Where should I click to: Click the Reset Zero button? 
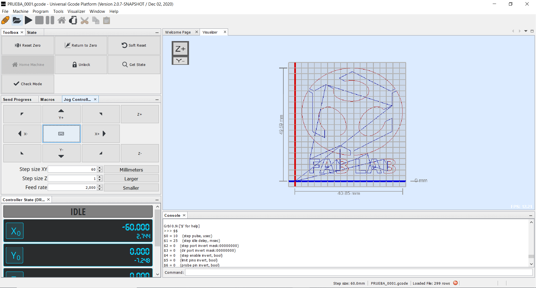[28, 45]
